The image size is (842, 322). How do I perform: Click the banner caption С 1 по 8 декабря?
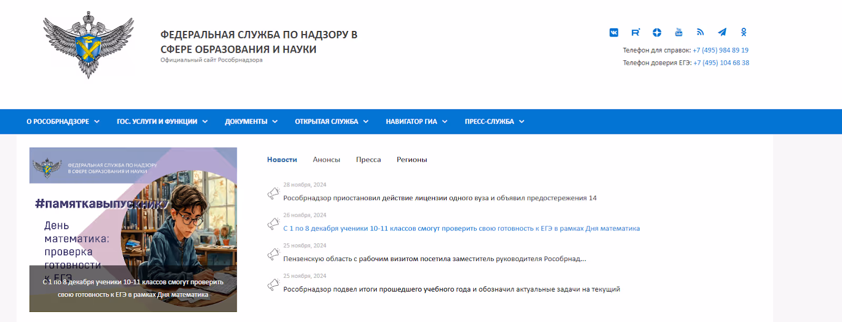pyautogui.click(x=133, y=288)
